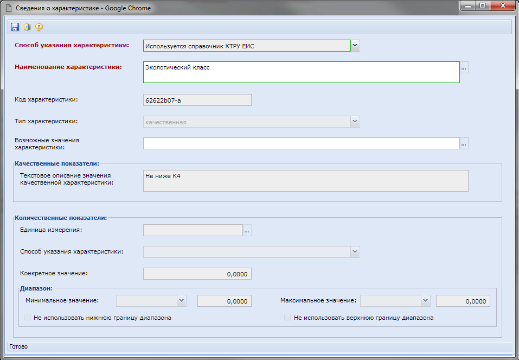Click the Текстовое описание значения text area
This screenshot has height=360, width=519.
click(x=305, y=181)
